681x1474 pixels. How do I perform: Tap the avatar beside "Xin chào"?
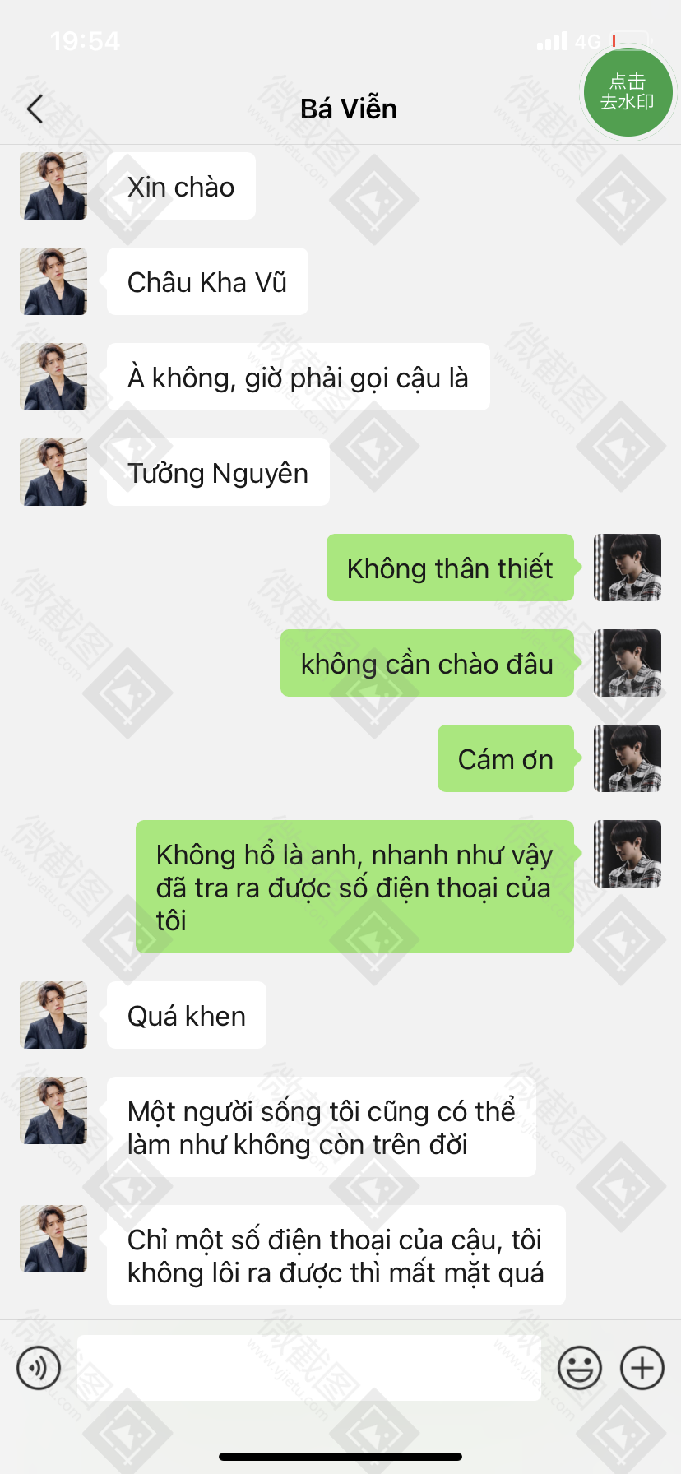[x=53, y=186]
